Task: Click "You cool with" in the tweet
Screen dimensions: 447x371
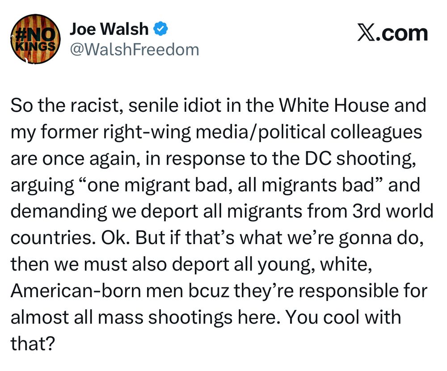Action: pyautogui.click(x=343, y=317)
